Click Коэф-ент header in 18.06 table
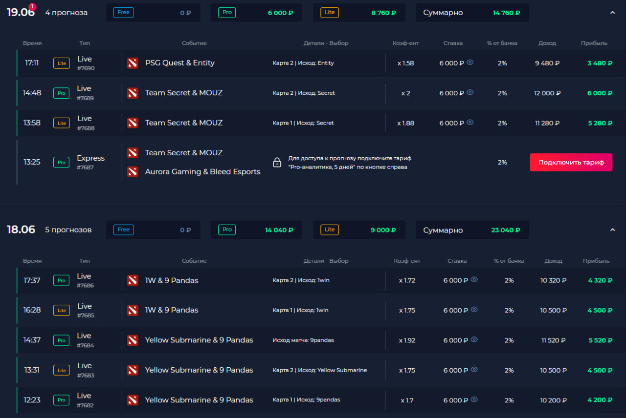 [407, 261]
